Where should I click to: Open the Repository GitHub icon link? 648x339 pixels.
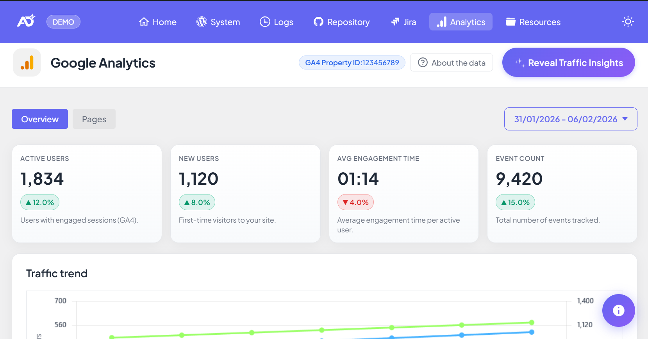tap(341, 22)
